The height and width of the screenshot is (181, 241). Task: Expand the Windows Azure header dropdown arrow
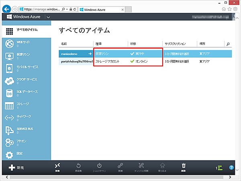click(48, 17)
